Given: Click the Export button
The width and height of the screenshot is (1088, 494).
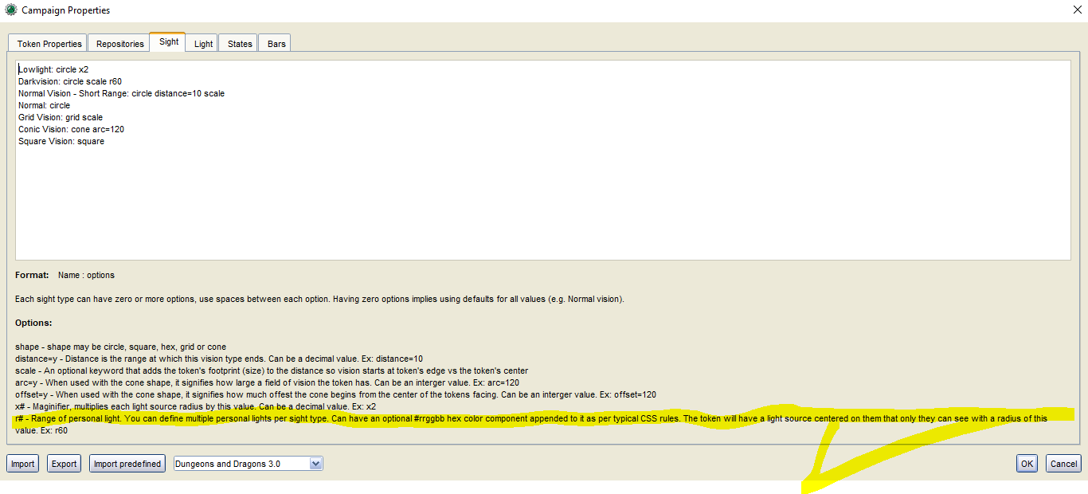Looking at the screenshot, I should point(64,463).
